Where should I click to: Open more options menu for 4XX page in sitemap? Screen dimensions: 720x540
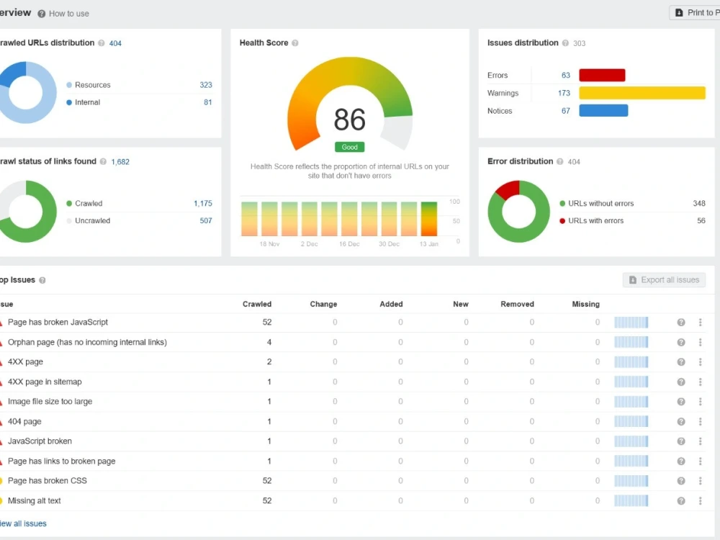(x=701, y=382)
